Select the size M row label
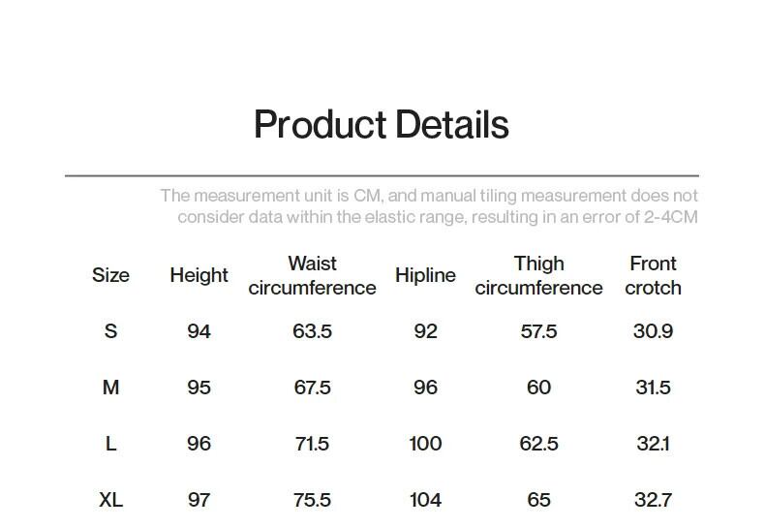The image size is (765, 528). tap(110, 388)
